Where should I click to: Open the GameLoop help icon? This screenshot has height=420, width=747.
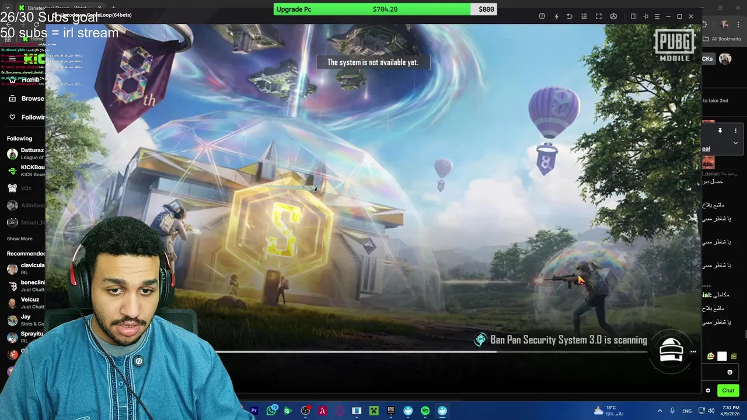pos(542,16)
